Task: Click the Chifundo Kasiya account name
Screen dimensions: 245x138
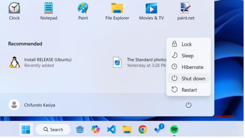Action: click(40, 105)
